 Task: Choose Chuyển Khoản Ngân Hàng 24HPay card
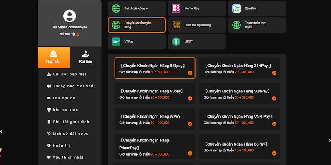(x=239, y=68)
